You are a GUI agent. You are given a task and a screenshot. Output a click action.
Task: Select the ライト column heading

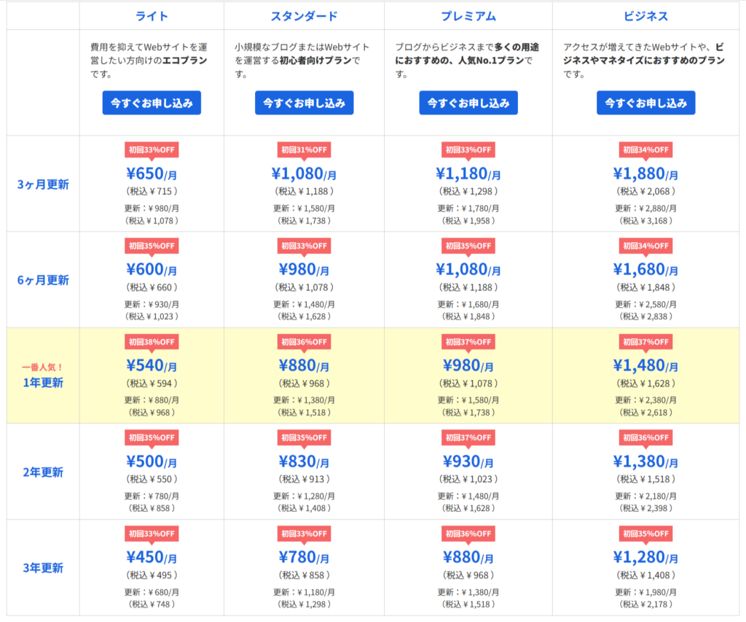tap(152, 16)
